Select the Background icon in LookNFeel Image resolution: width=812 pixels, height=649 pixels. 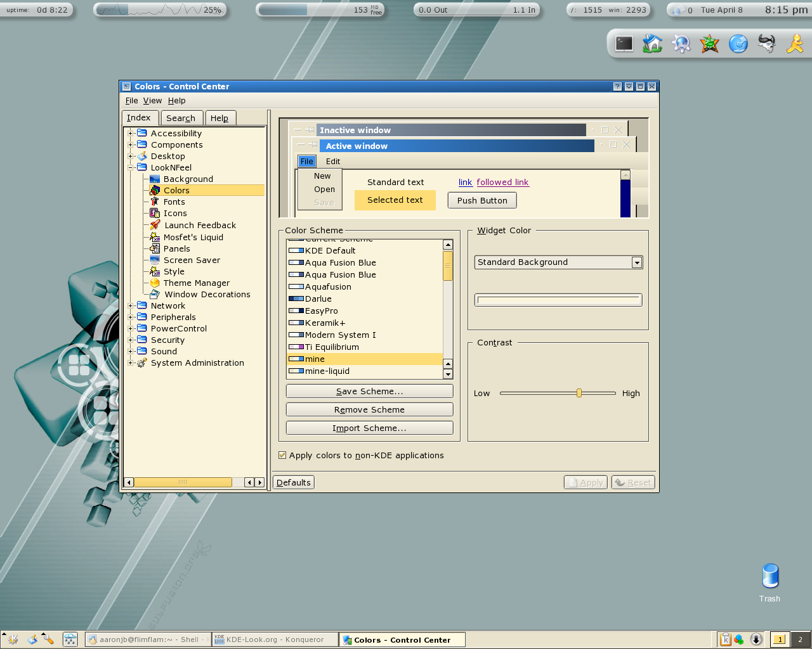coord(155,179)
